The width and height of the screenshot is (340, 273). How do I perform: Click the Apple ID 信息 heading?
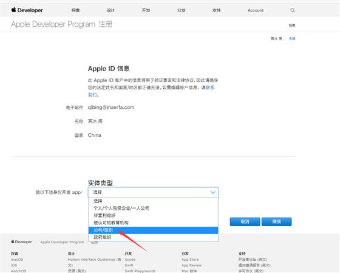pyautogui.click(x=109, y=69)
